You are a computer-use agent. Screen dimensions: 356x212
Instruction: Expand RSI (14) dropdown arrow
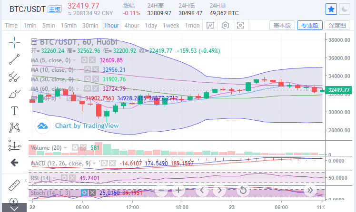point(54,178)
